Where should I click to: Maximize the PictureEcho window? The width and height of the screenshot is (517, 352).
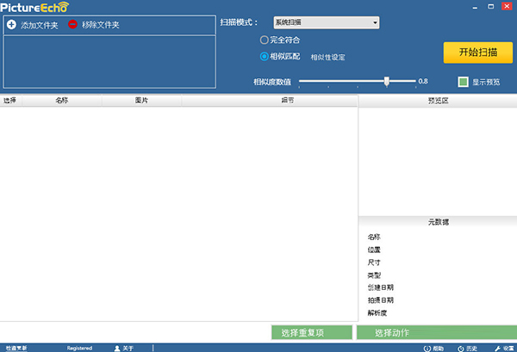(491, 6)
